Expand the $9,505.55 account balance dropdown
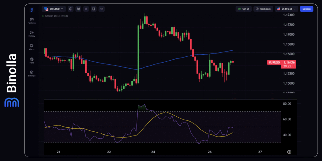Viewport: 322px width, 161px height. [x=286, y=9]
